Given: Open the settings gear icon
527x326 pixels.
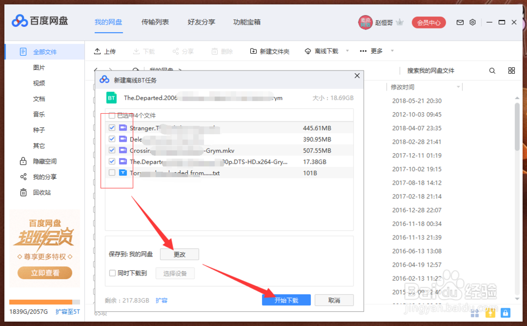Looking at the screenshot, I should click(473, 22).
